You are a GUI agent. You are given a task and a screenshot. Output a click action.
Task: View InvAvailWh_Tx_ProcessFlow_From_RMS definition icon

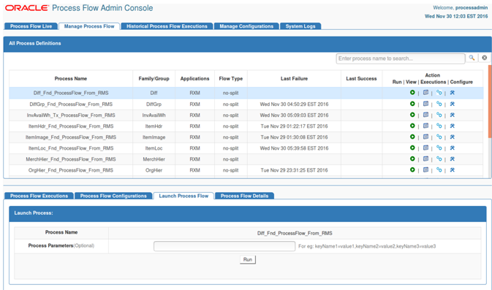(425, 115)
